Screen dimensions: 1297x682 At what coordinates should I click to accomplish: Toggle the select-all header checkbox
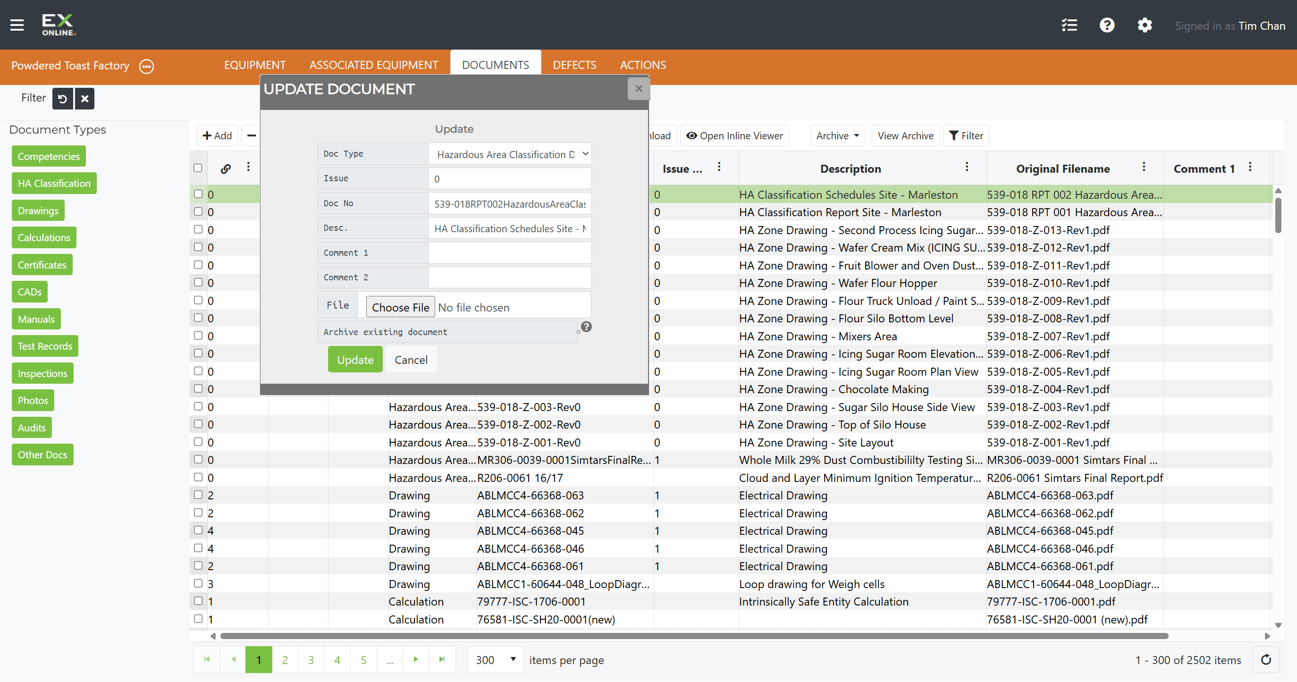198,168
